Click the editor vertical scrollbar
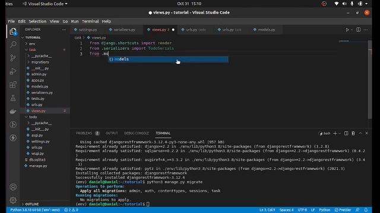 (370, 80)
